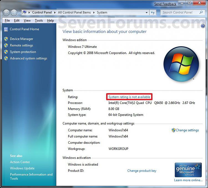208x188 pixels.
Task: Click the WORKGROUP value
Action: (118, 149)
